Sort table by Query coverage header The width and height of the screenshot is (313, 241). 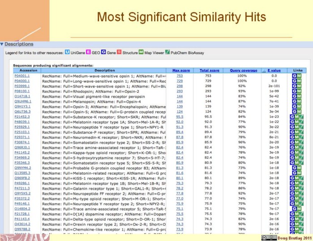242,70
